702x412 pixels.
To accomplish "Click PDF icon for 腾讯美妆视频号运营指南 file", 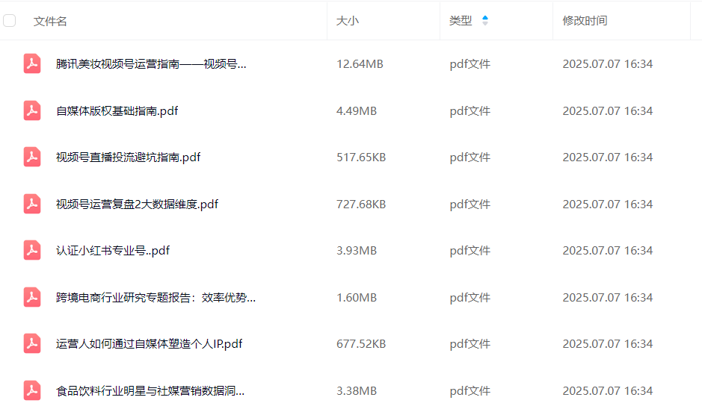I will click(32, 64).
